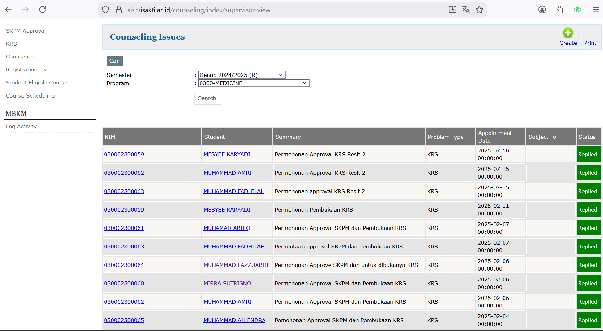Go back using the browser back arrow

(9, 10)
